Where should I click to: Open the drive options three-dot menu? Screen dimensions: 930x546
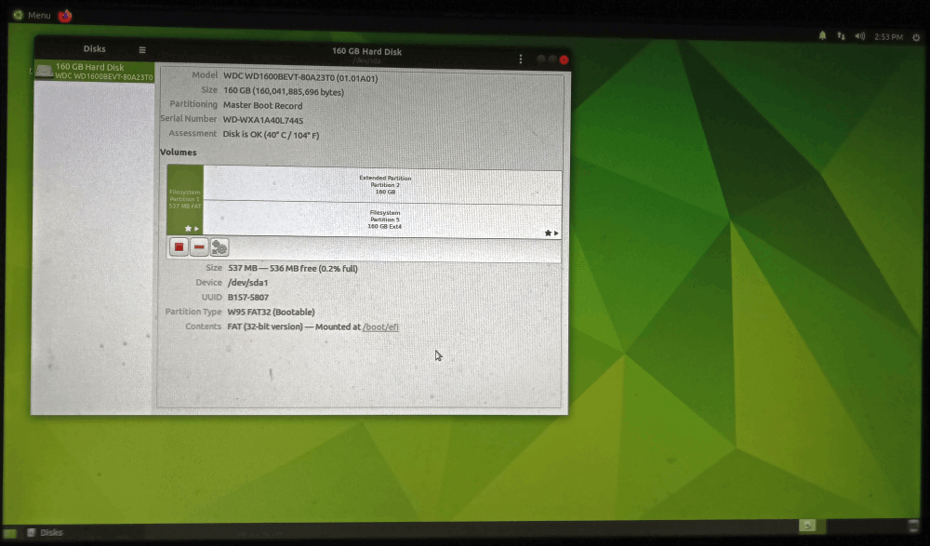point(520,59)
